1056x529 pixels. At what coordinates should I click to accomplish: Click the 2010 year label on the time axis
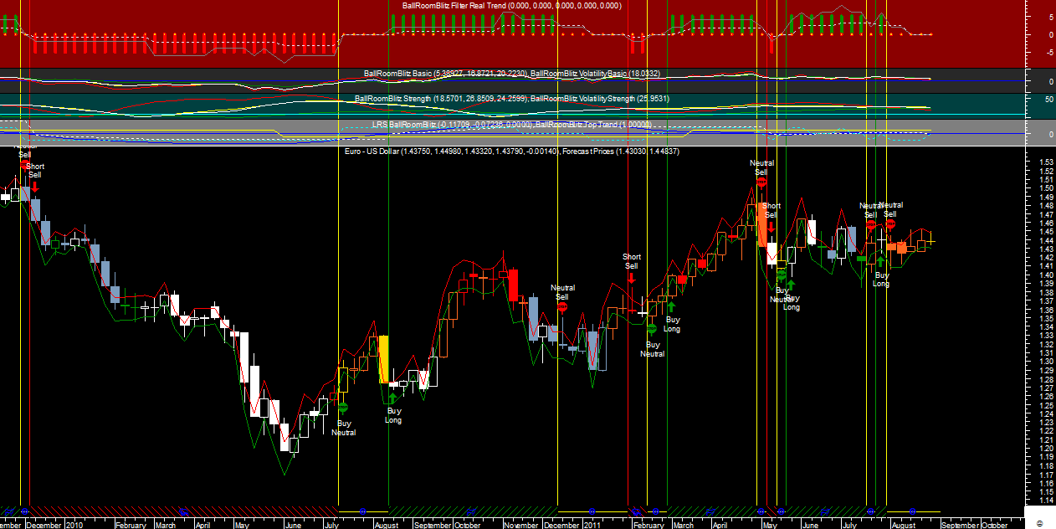tap(74, 525)
